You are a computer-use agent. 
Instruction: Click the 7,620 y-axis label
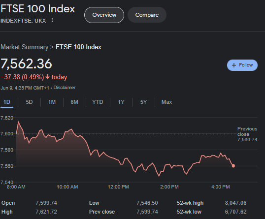coord(7,118)
